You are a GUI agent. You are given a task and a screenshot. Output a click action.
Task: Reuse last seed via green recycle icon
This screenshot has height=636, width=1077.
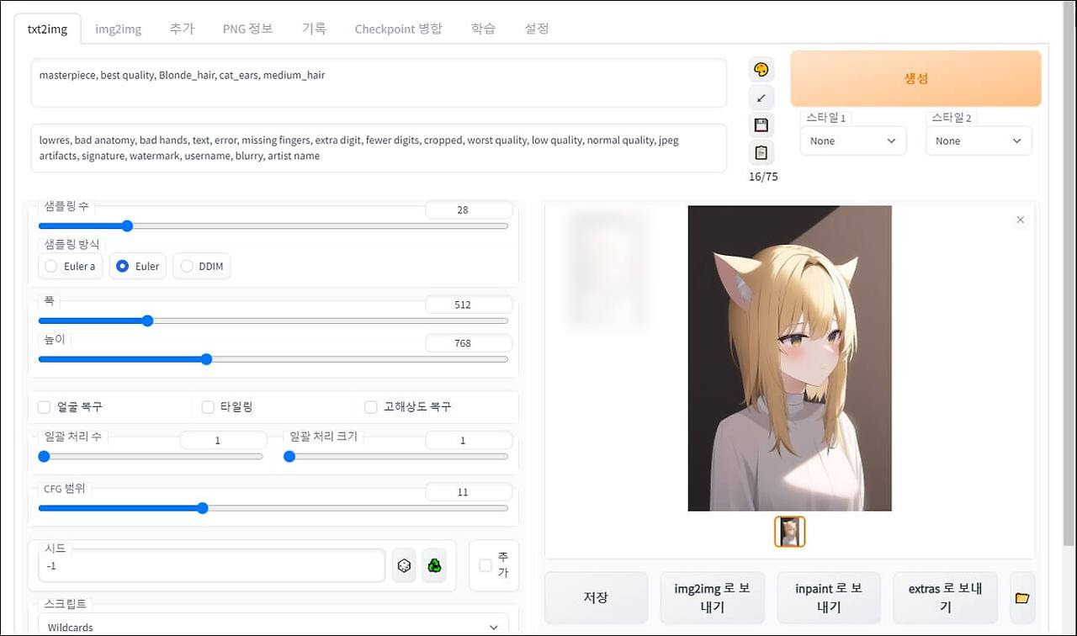click(x=434, y=565)
